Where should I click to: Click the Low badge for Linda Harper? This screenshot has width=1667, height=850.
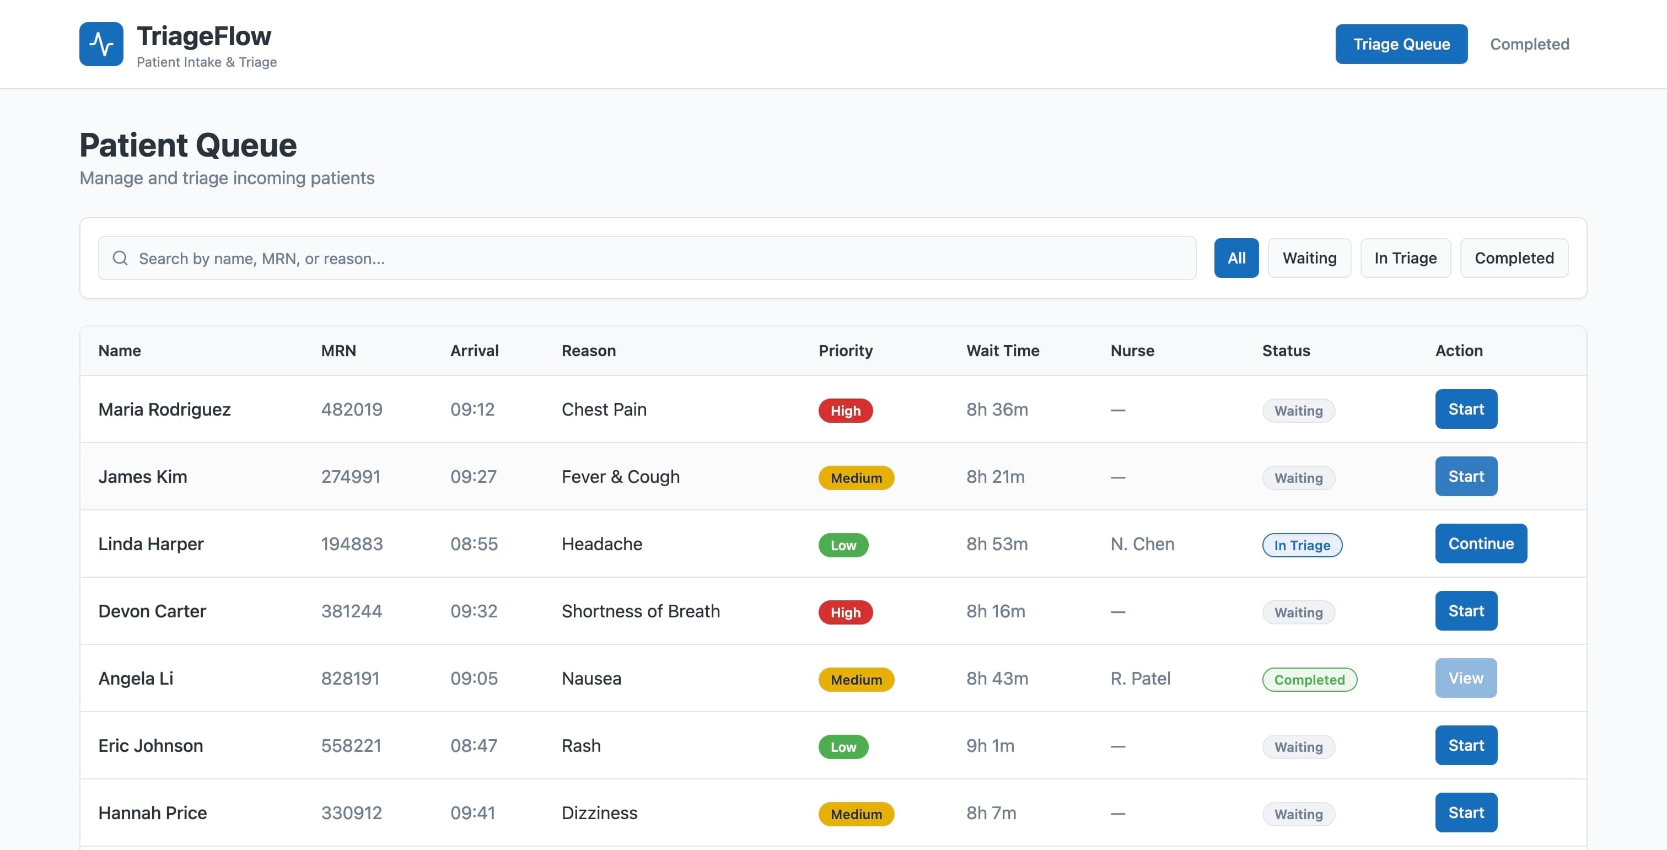pyautogui.click(x=843, y=545)
